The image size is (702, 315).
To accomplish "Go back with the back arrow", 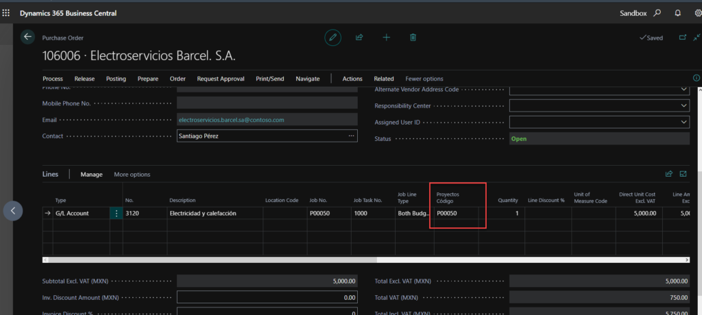I will tap(27, 37).
